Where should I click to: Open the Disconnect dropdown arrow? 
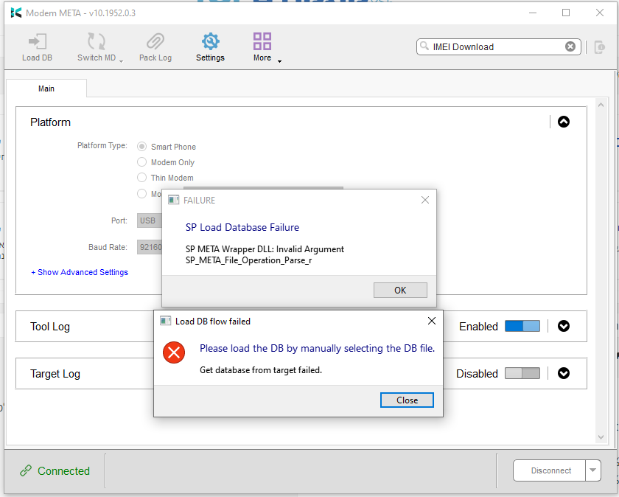[x=592, y=470]
